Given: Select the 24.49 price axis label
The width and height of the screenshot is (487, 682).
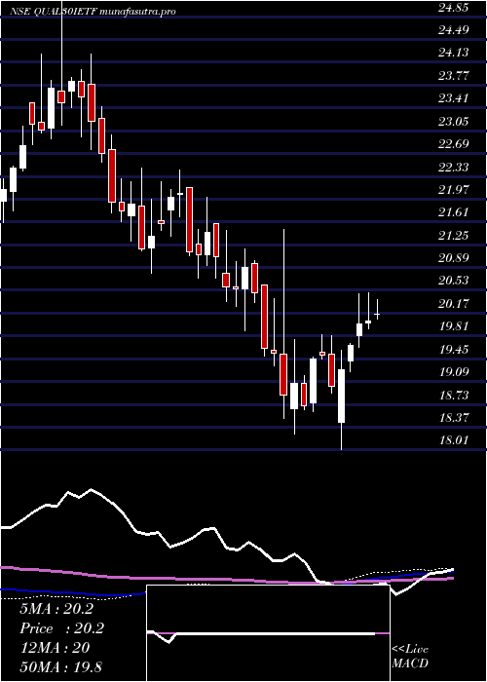Looking at the screenshot, I should pos(454,29).
